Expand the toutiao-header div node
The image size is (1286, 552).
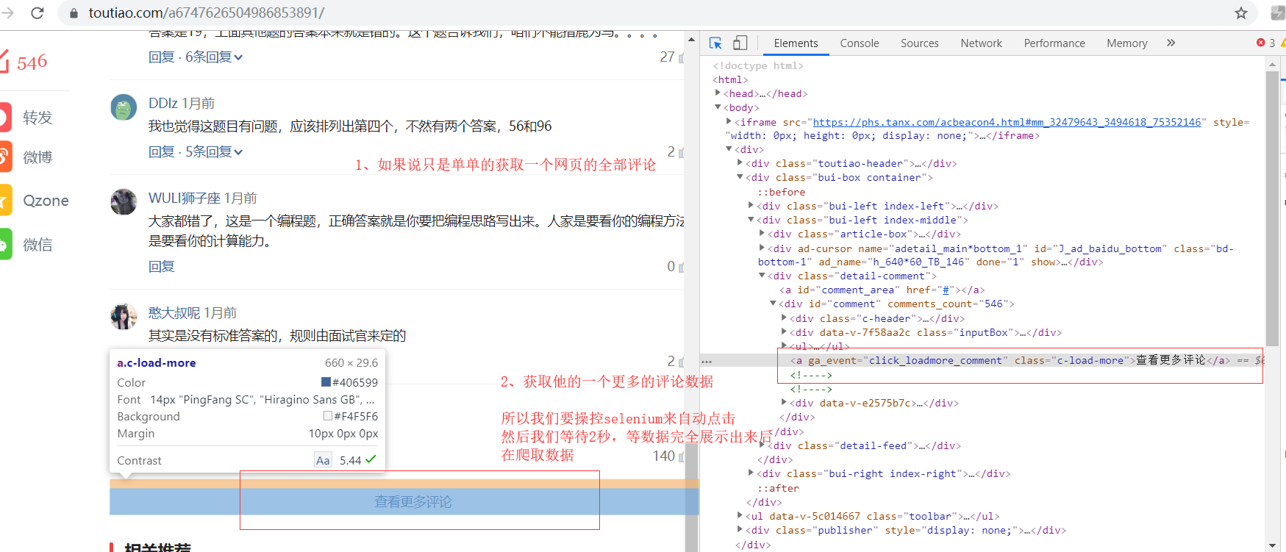pyautogui.click(x=740, y=163)
